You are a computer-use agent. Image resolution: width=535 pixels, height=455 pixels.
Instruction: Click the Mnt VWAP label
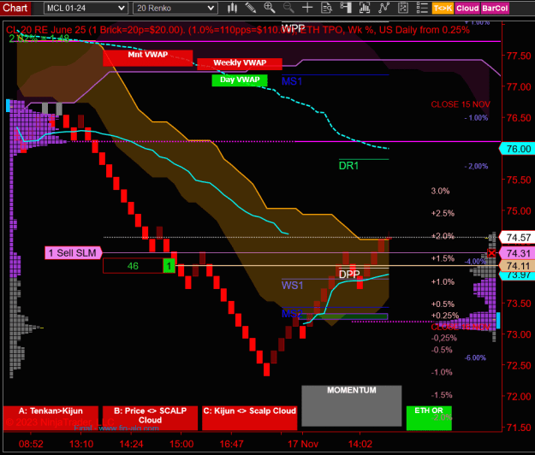click(x=148, y=58)
